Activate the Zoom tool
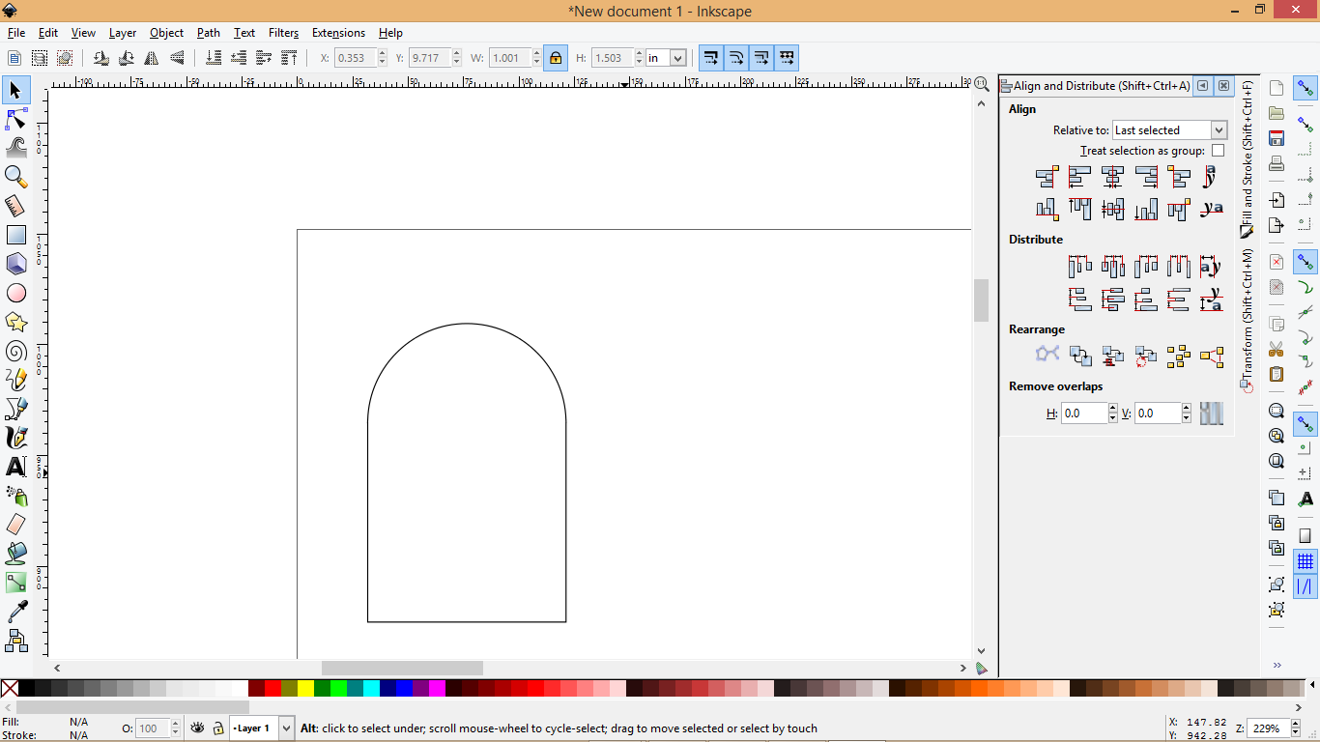Screen dimensions: 1320x742 click(x=15, y=176)
